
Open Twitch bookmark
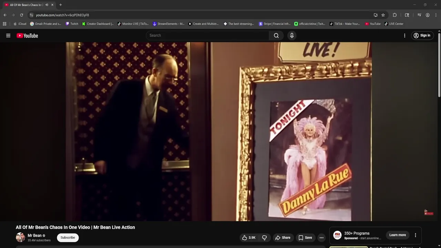click(72, 24)
